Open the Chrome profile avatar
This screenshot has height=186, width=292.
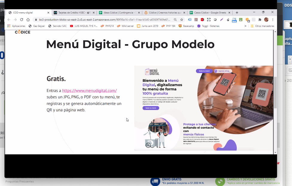tap(266, 19)
